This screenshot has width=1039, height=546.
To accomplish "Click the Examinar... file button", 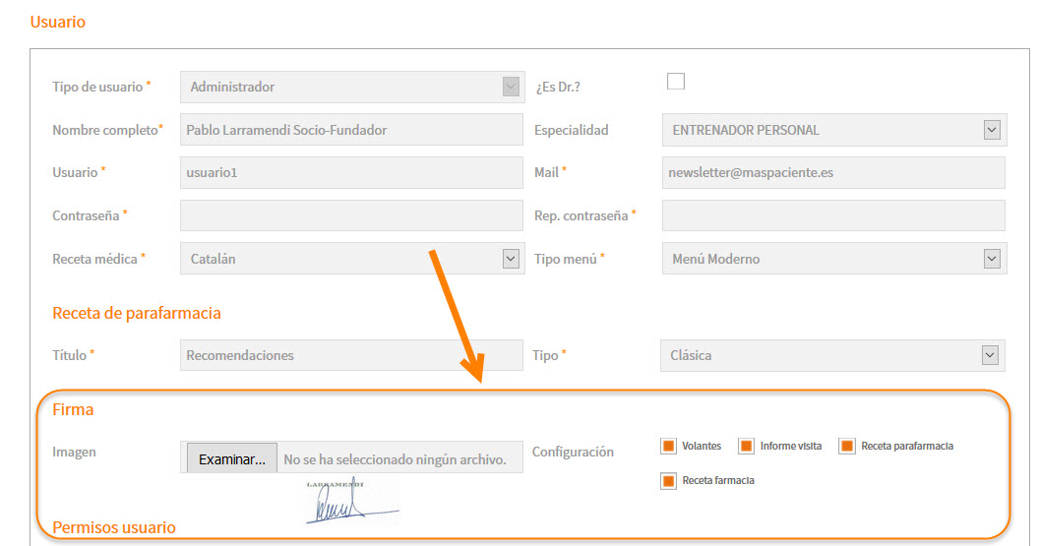I will tap(232, 458).
